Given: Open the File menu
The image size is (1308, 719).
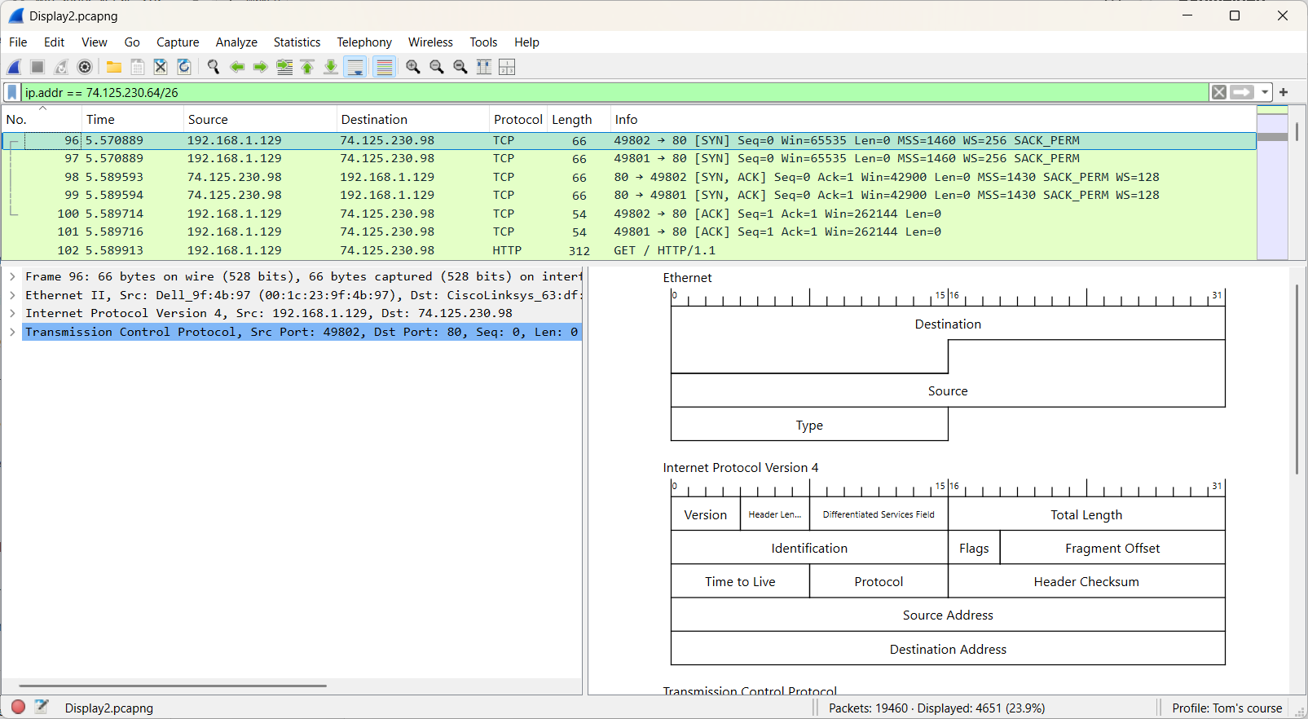Looking at the screenshot, I should click(18, 42).
